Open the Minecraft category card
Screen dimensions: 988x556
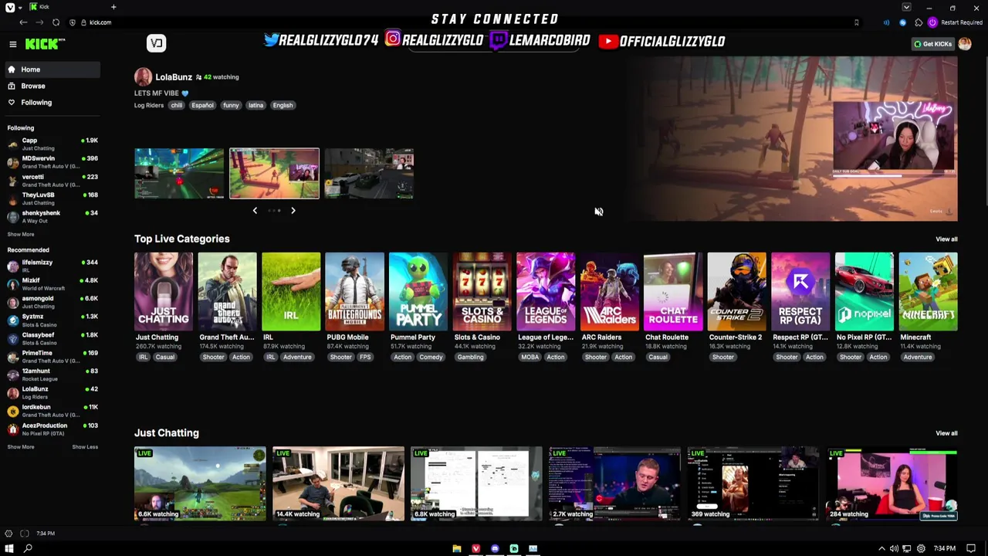pos(928,292)
